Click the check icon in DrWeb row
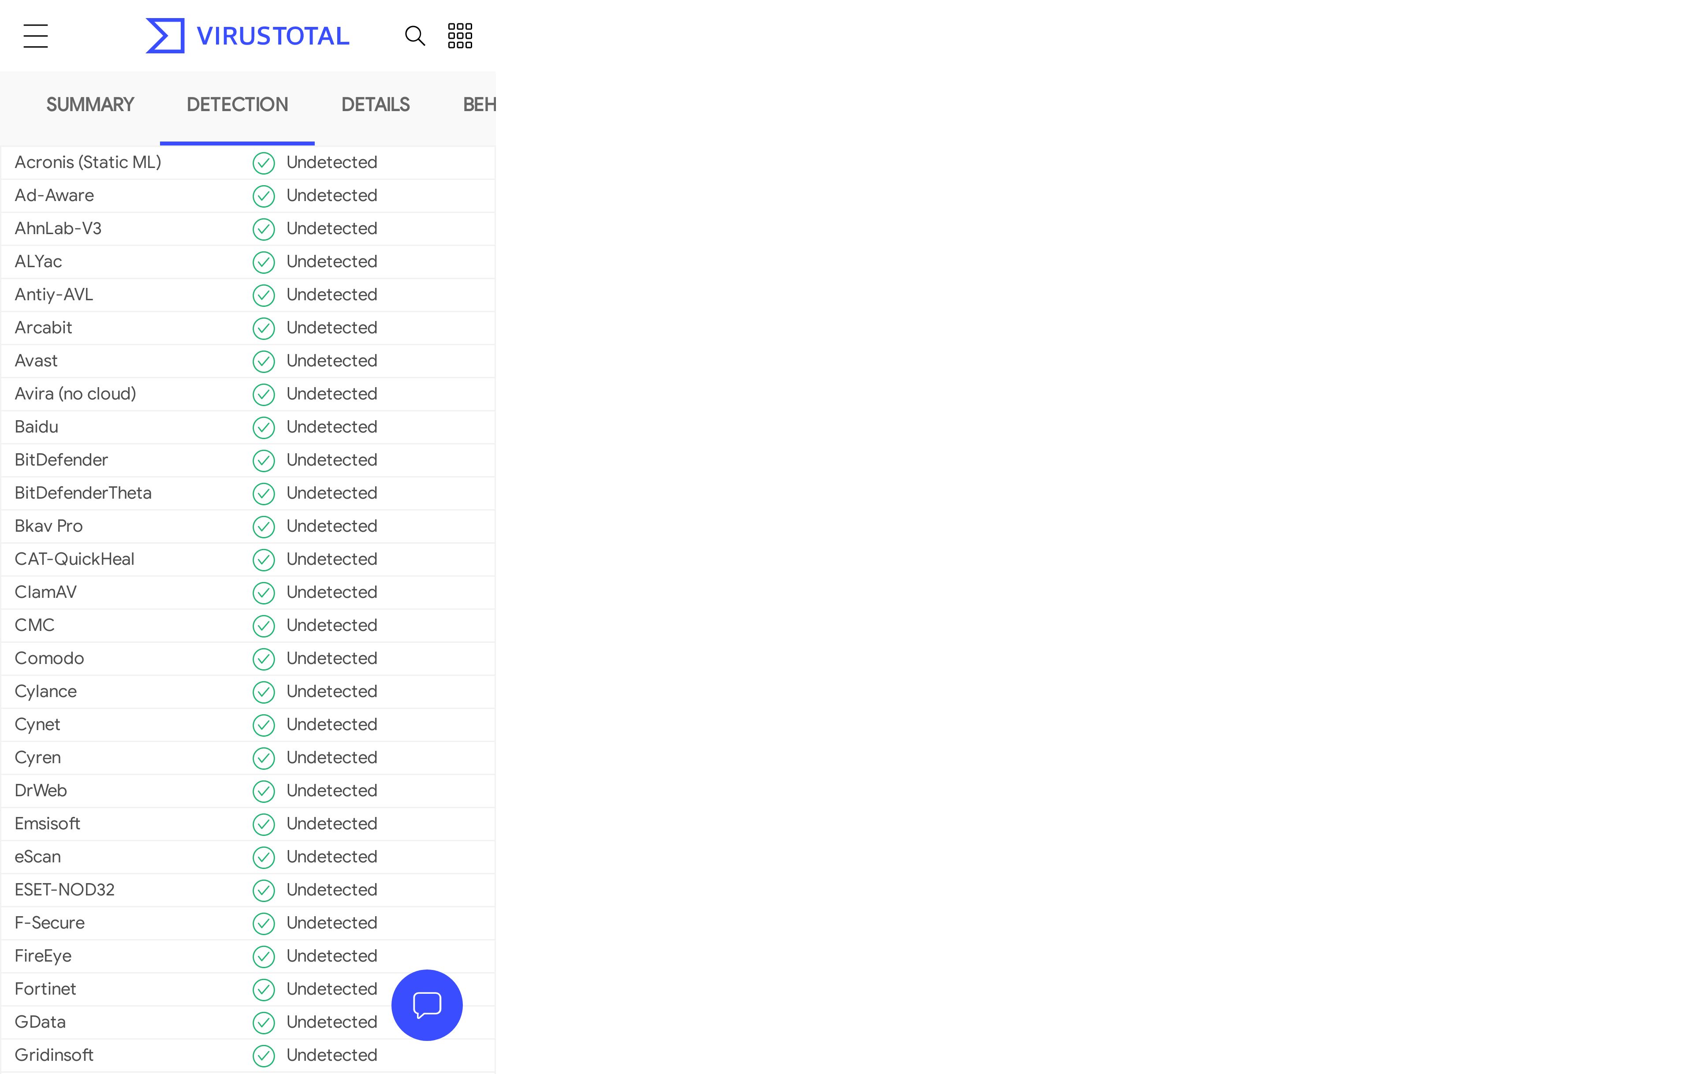Image resolution: width=1698 pixels, height=1074 pixels. [264, 791]
